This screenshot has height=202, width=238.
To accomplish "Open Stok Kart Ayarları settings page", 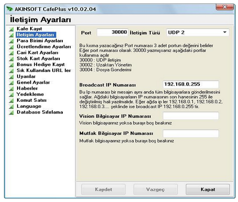I will (38, 58).
